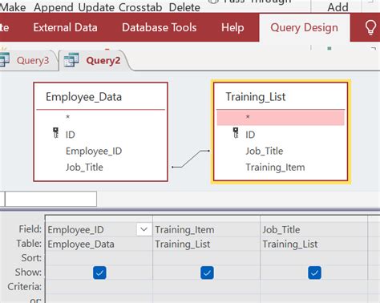Select the join line between tables
Screen dimensions: 380x303
click(x=191, y=159)
